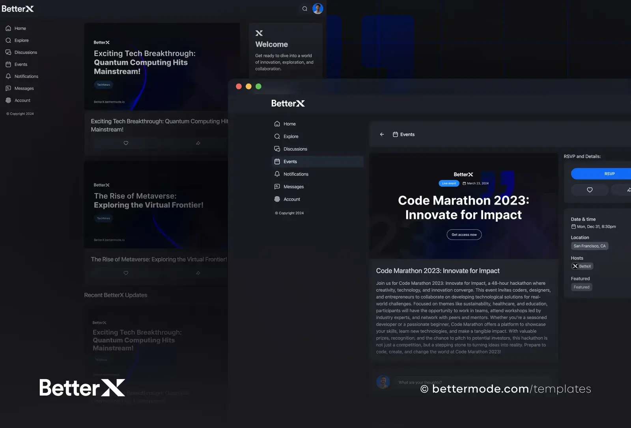Select the San Francisco, CA location tag

click(590, 246)
